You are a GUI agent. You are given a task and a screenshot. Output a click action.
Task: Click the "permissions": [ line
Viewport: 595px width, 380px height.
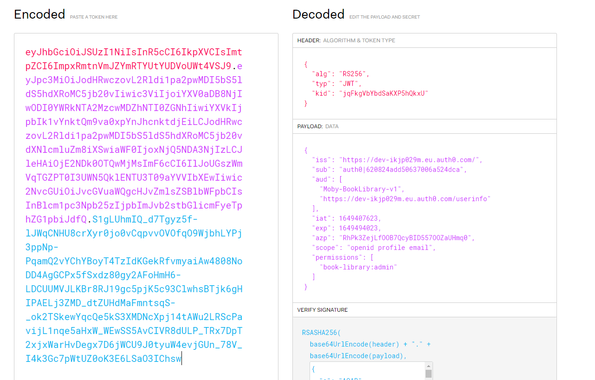tap(343, 257)
